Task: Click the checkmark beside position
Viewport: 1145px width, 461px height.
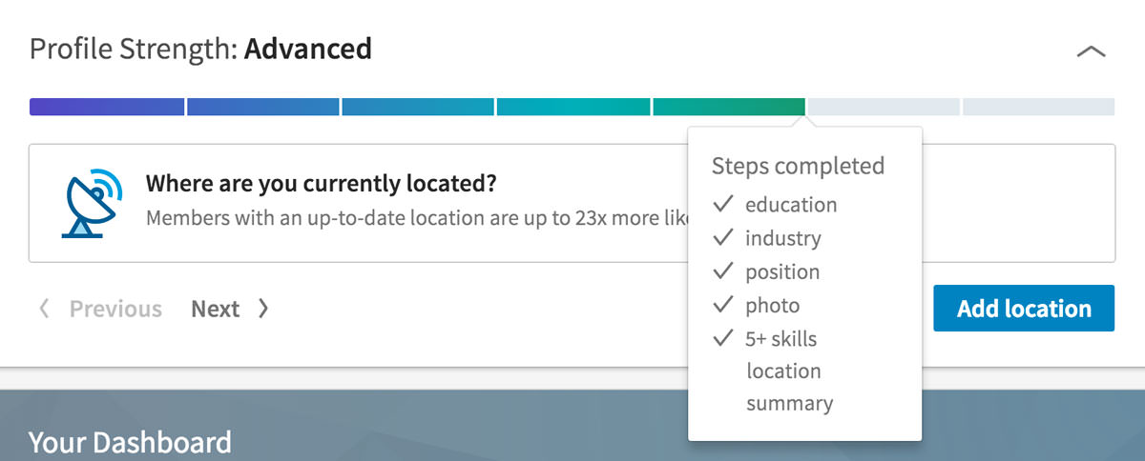Action: pyautogui.click(x=723, y=271)
